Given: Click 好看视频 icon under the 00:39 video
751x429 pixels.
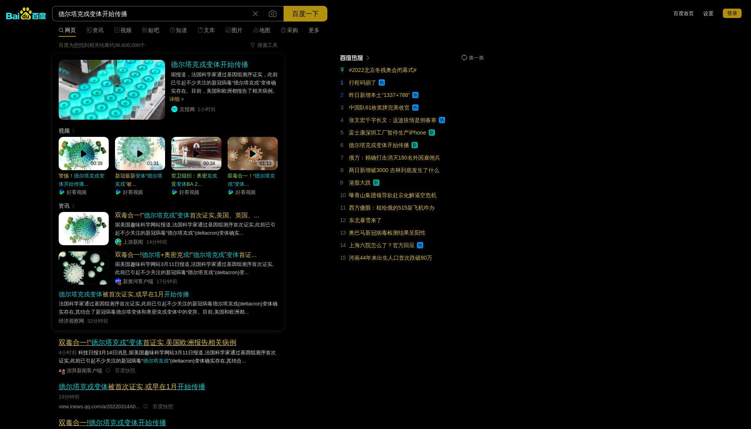Looking at the screenshot, I should click(62, 192).
